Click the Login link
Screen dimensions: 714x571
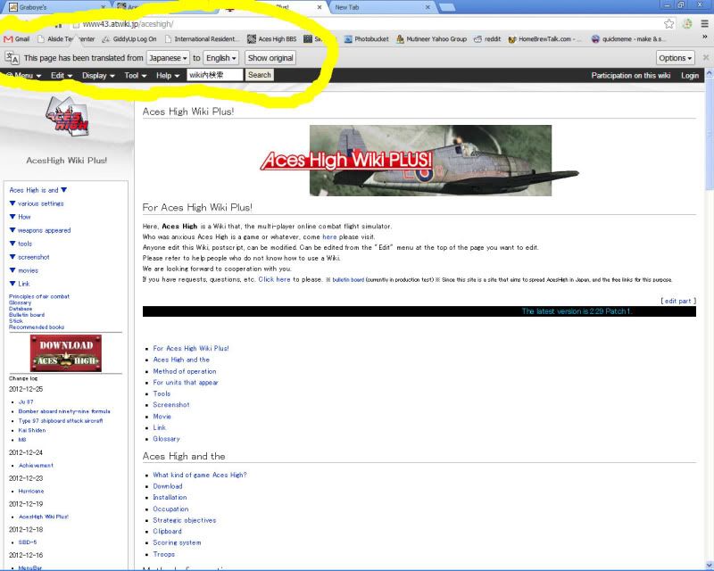point(690,76)
